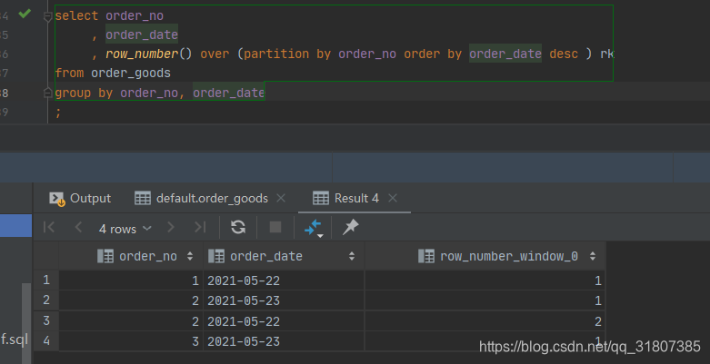Image resolution: width=710 pixels, height=364 pixels.
Task: Click the column icon beside row_number_window_0
Action: pos(426,256)
